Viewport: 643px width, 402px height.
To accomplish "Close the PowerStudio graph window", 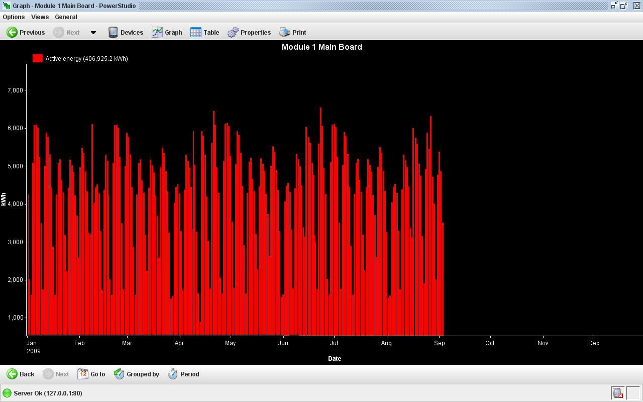I will pyautogui.click(x=636, y=6).
